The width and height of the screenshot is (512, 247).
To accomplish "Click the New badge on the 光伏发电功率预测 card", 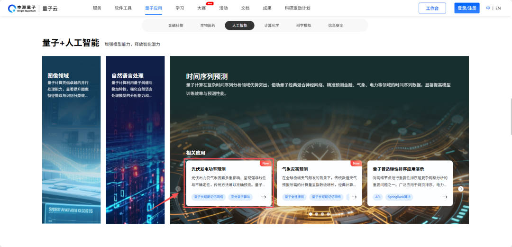I will 266,163.
